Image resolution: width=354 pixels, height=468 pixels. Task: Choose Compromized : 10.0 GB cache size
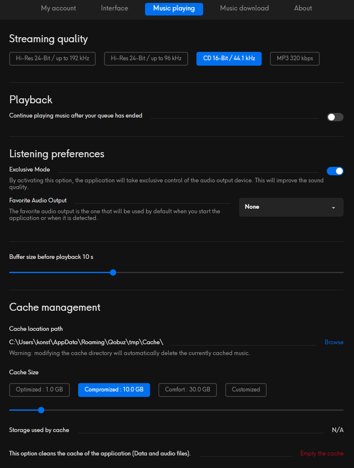114,390
